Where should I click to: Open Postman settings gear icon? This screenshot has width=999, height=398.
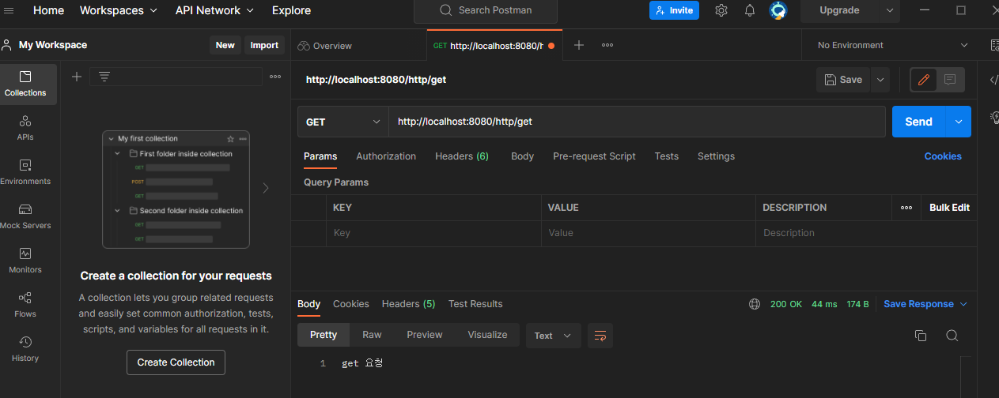[721, 10]
